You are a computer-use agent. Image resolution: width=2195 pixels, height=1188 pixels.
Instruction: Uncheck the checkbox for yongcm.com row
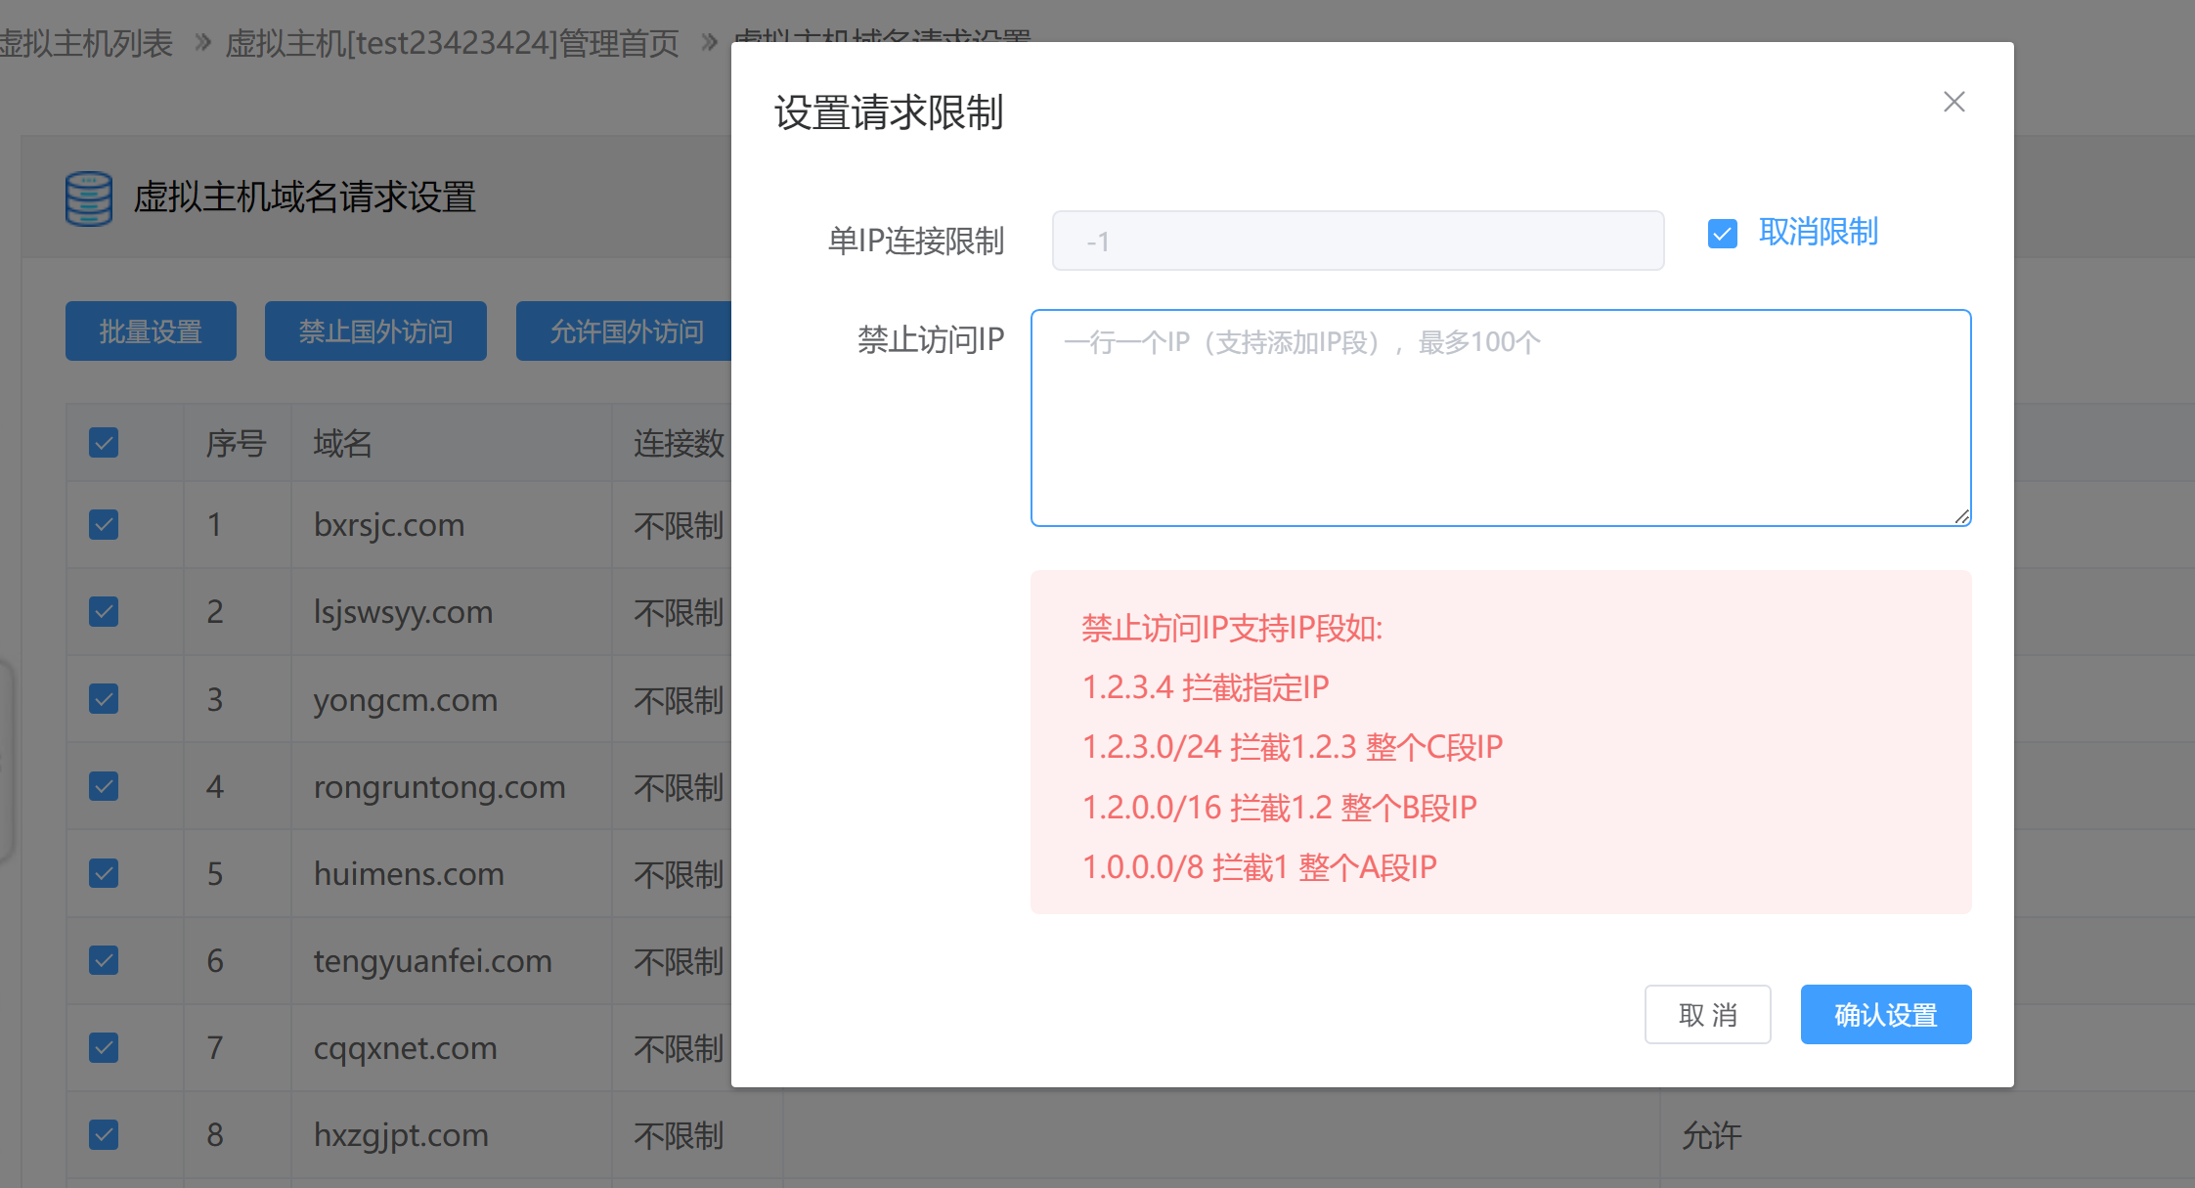point(104,699)
